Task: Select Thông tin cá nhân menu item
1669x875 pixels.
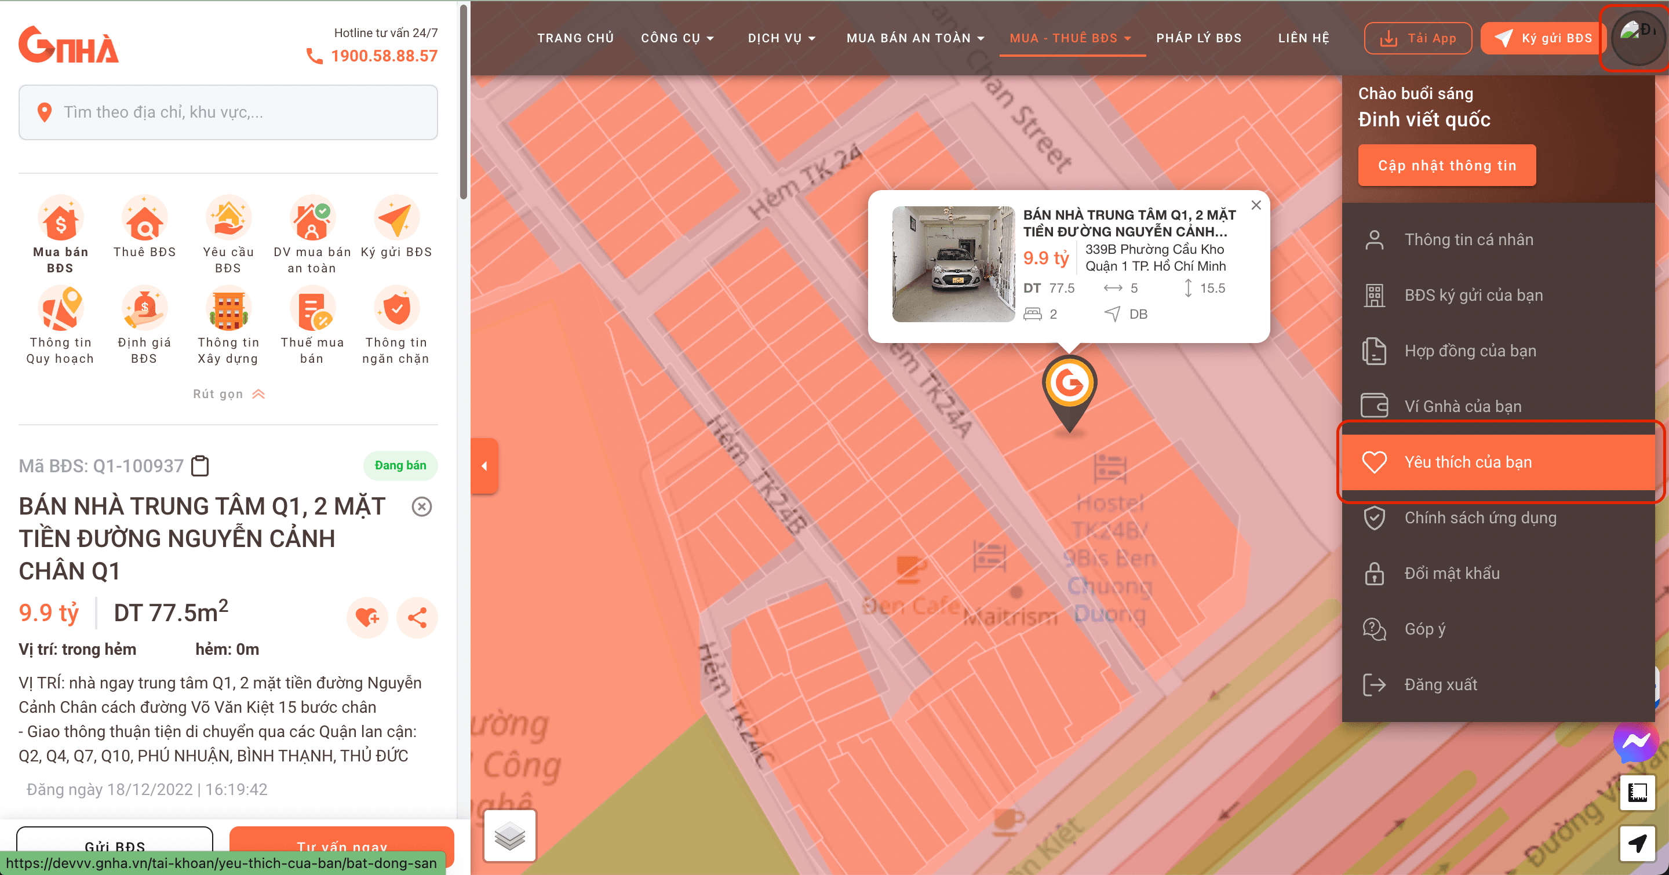Action: [1498, 240]
